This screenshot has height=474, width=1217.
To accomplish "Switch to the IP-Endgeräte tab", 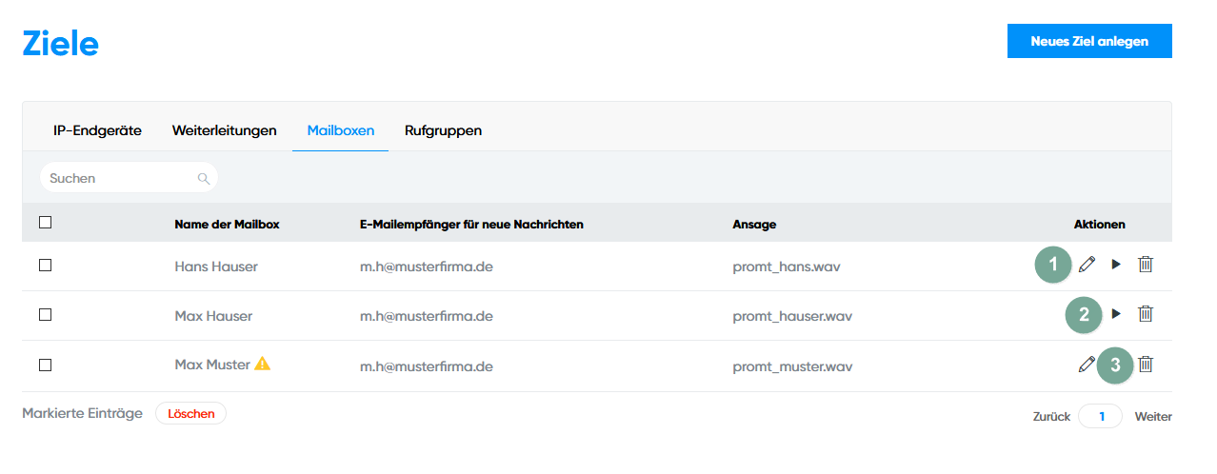I will tap(97, 130).
